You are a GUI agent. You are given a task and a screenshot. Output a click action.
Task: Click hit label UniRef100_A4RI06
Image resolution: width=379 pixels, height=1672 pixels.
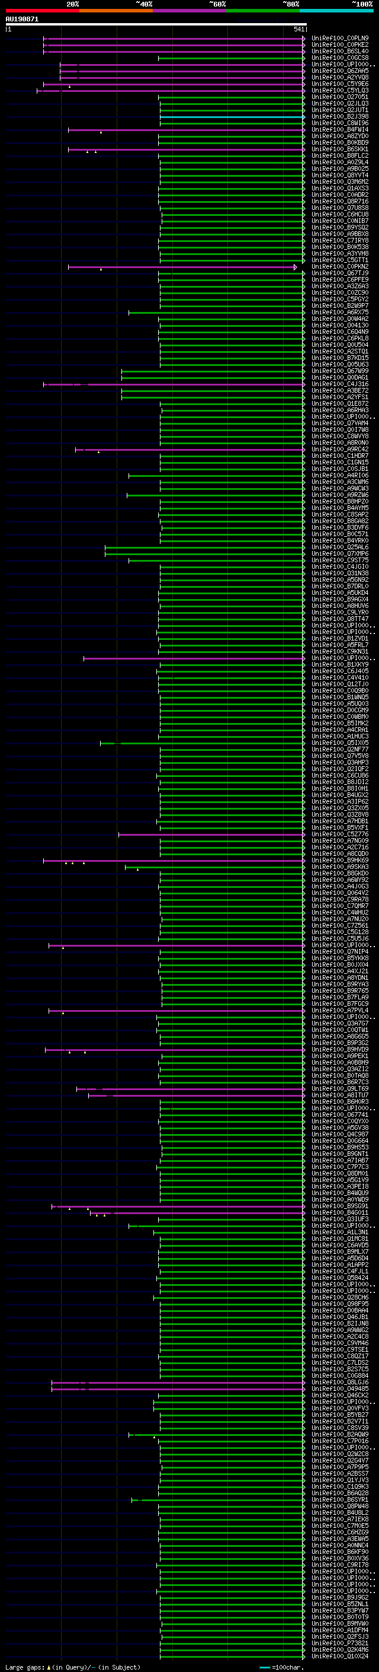pos(339,476)
